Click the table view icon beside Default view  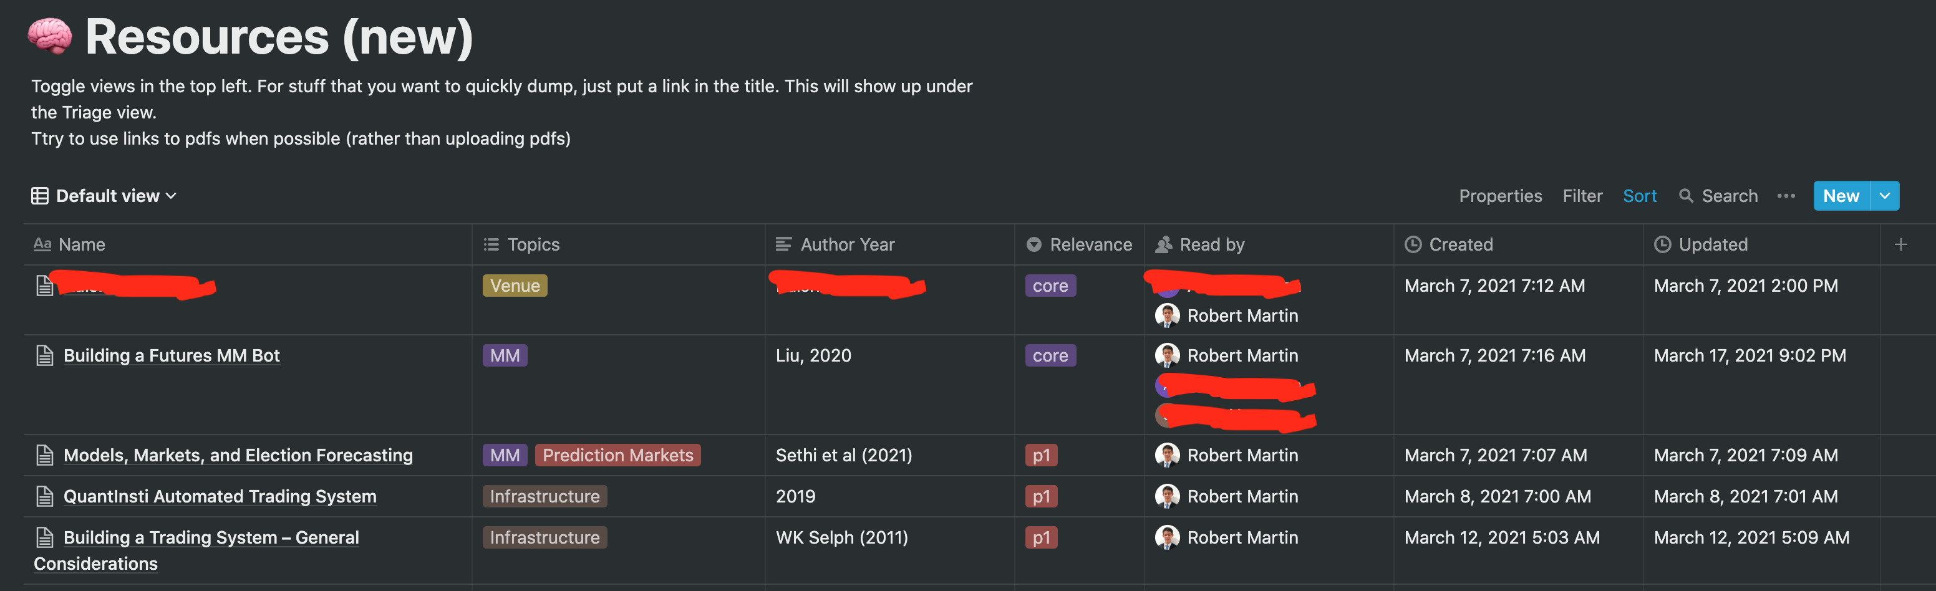pyautogui.click(x=40, y=196)
